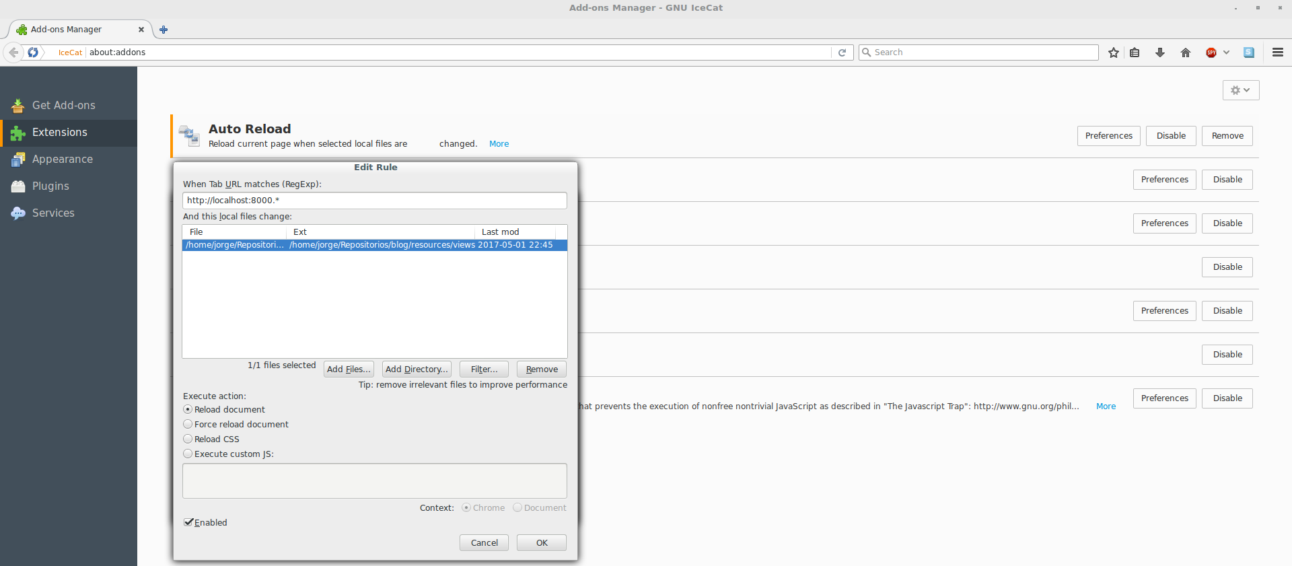The height and width of the screenshot is (566, 1292).
Task: Go to the home page icon
Action: pyautogui.click(x=1186, y=52)
